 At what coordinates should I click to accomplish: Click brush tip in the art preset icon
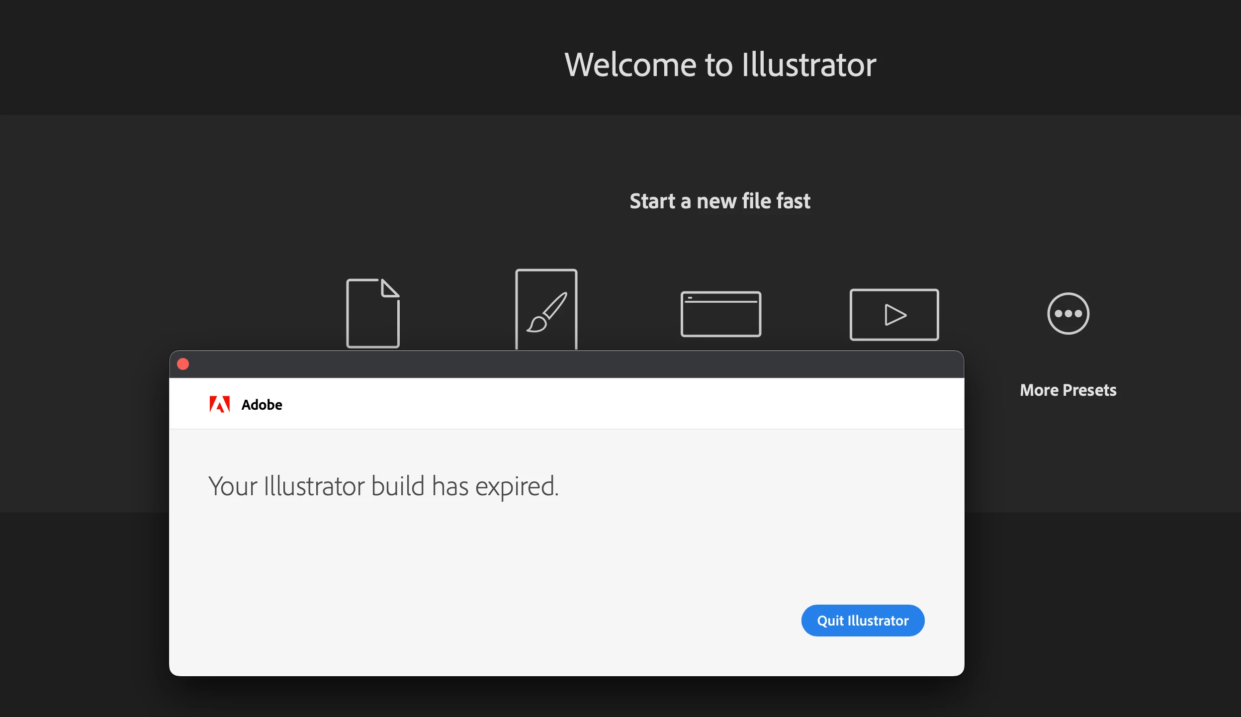(x=537, y=325)
